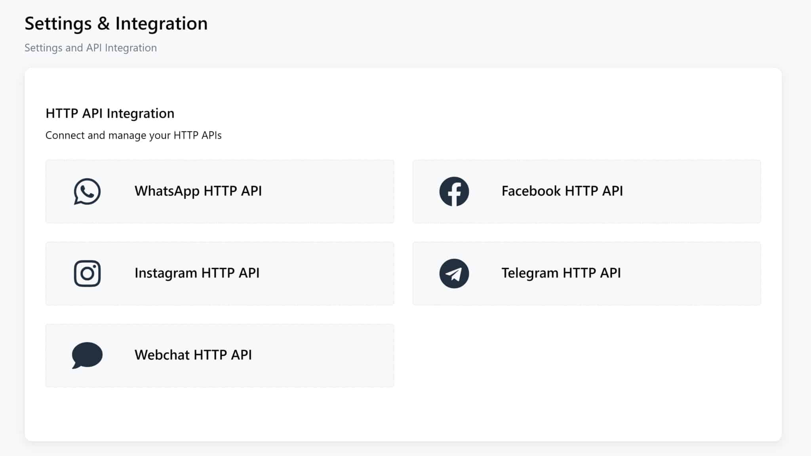
Task: Select the WhatsApp HTTP API card
Action: (x=220, y=191)
